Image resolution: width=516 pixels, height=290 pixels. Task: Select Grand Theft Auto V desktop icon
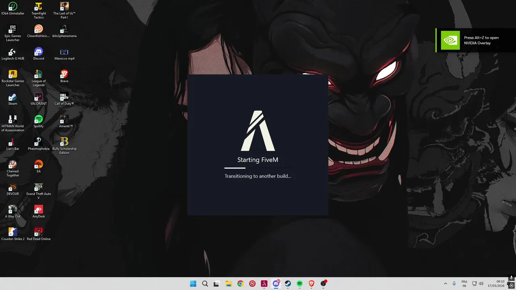[38, 191]
